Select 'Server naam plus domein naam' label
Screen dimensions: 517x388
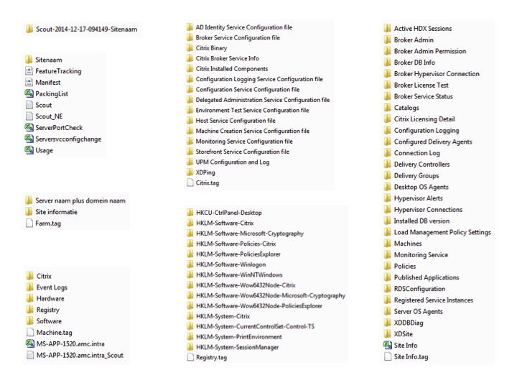(x=80, y=200)
